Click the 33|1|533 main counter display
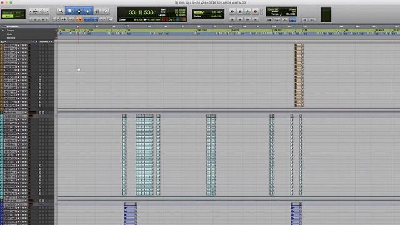Viewport: 400px width, 225px height. [x=141, y=12]
